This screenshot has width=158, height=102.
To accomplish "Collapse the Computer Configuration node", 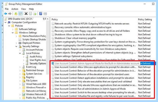I will pos(6,22).
